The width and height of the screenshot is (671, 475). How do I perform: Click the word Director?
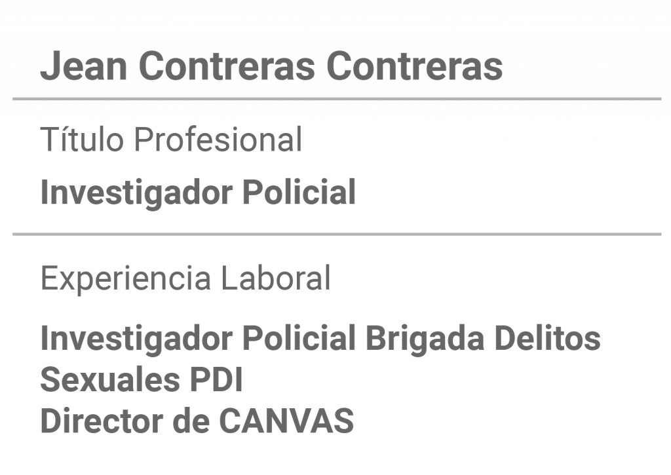(102, 421)
